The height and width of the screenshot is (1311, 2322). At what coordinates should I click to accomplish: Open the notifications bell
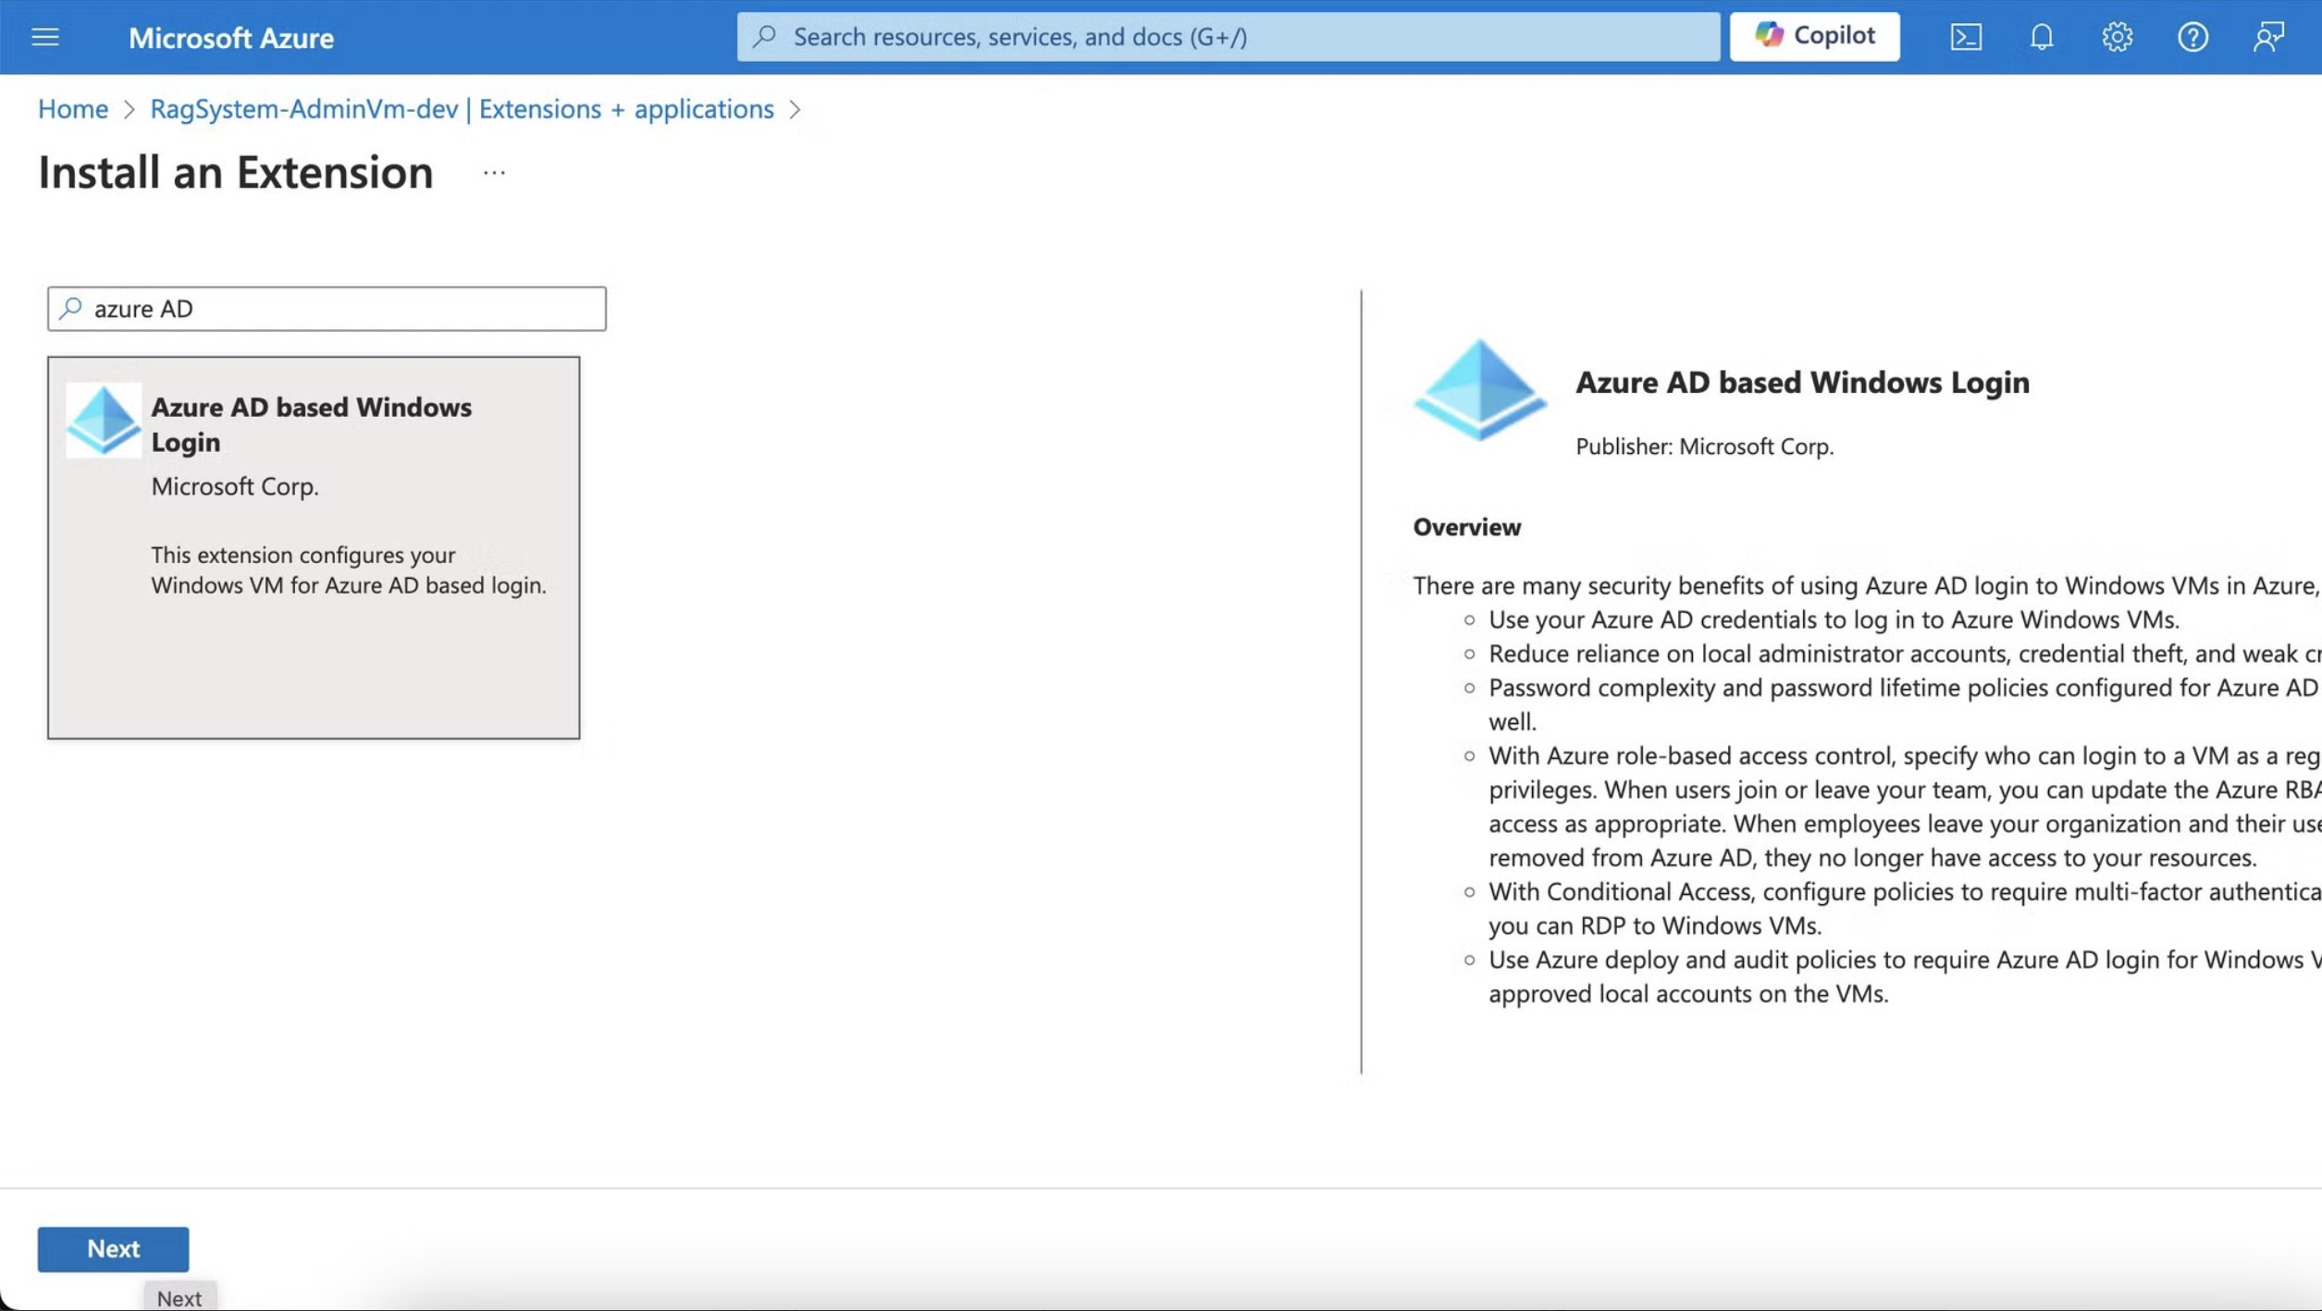tap(2041, 37)
